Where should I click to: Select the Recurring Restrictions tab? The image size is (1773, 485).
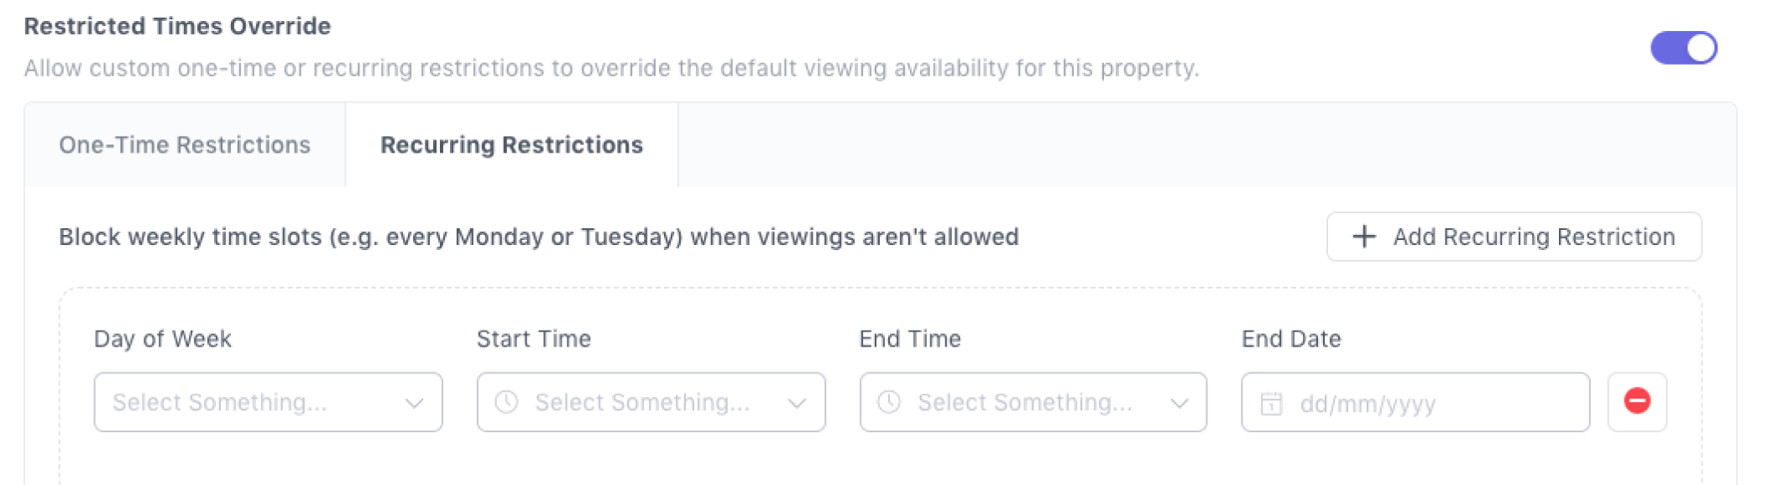(511, 145)
